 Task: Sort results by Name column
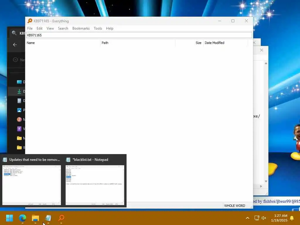click(63, 43)
